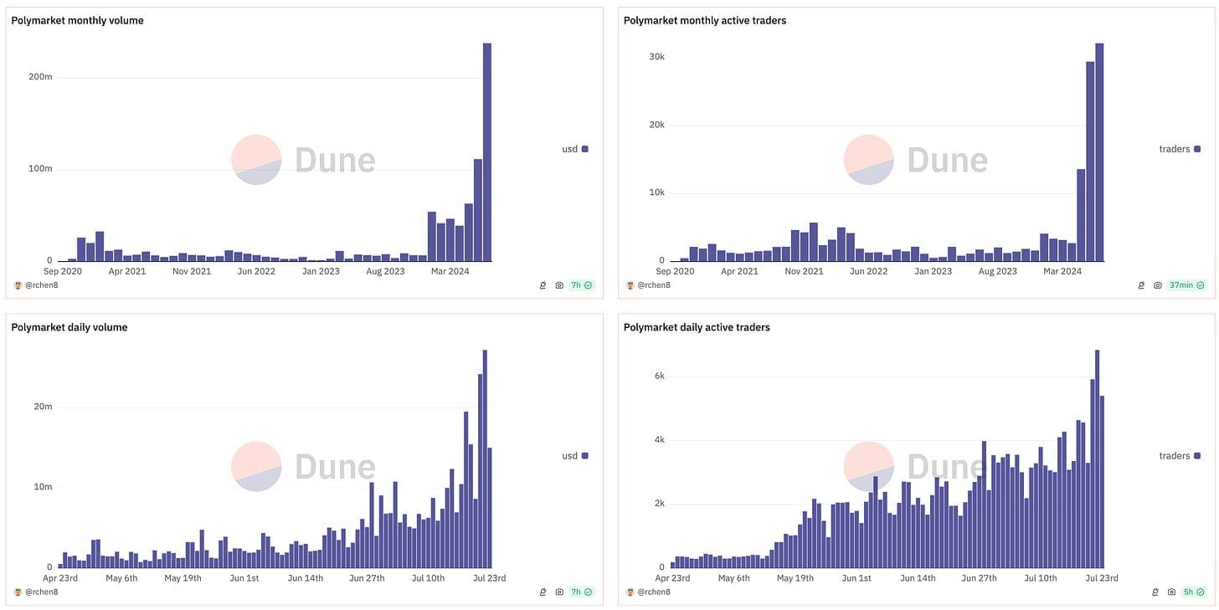Toggle usd legend series on daily volume chart
The height and width of the screenshot is (610, 1219).
click(x=575, y=456)
